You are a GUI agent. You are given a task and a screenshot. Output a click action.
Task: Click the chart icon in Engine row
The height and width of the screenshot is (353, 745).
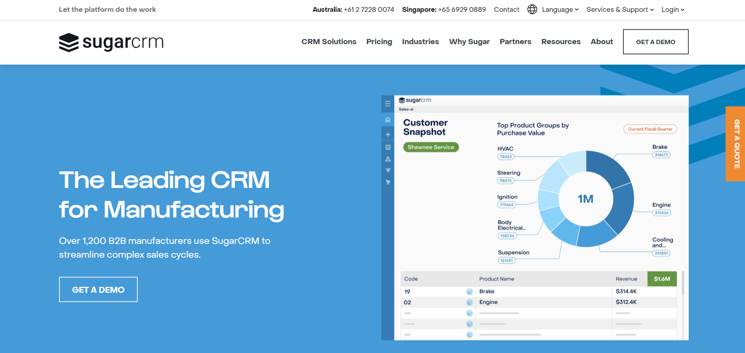(470, 302)
